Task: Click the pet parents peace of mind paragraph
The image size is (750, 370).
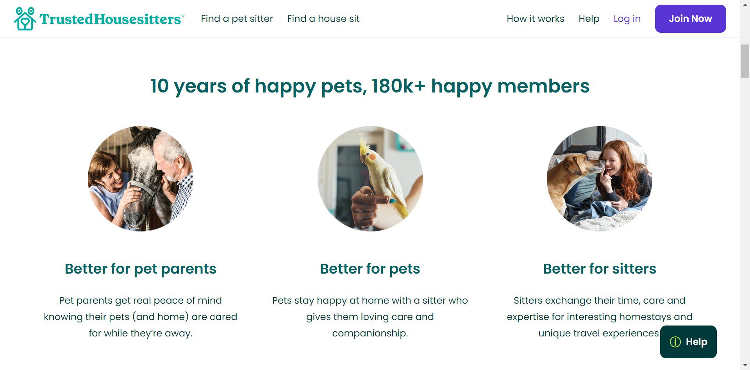Action: pyautogui.click(x=141, y=317)
